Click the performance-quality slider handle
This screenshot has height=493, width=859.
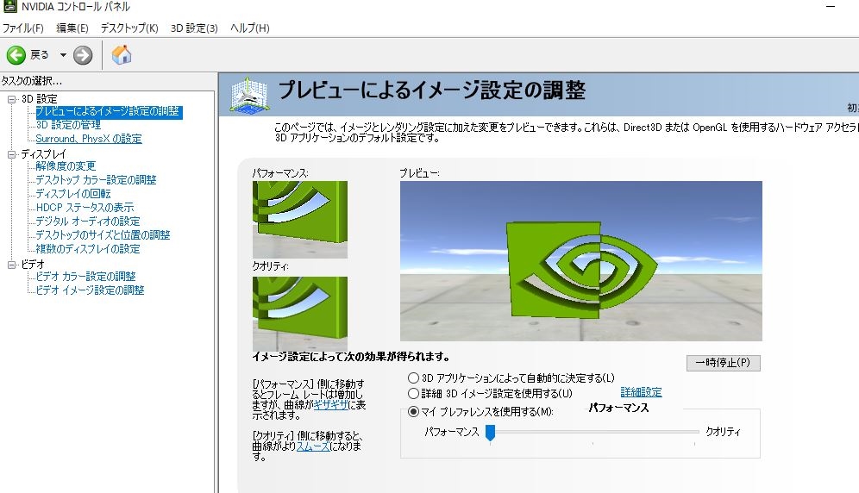click(491, 433)
